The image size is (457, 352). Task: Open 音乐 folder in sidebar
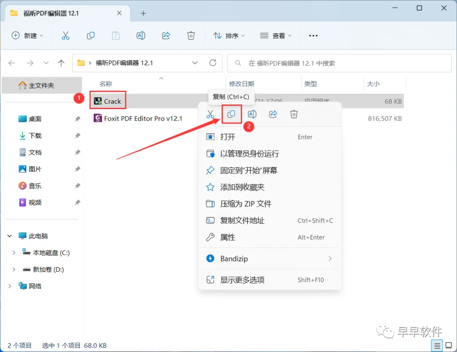35,186
